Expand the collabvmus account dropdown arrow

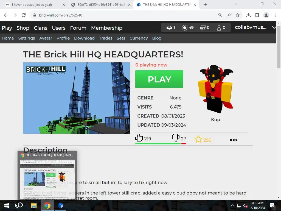click(x=274, y=27)
